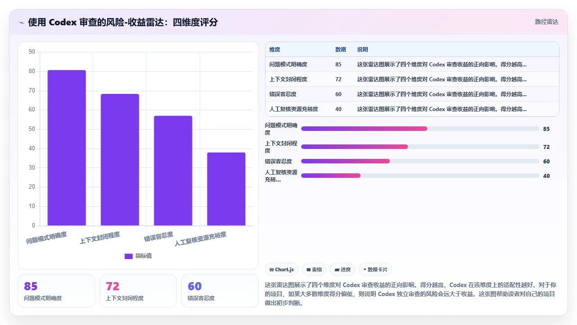The height and width of the screenshot is (325, 577).
Task: Click the 人工复核资源充裕度 progress bar
Action: [420, 176]
